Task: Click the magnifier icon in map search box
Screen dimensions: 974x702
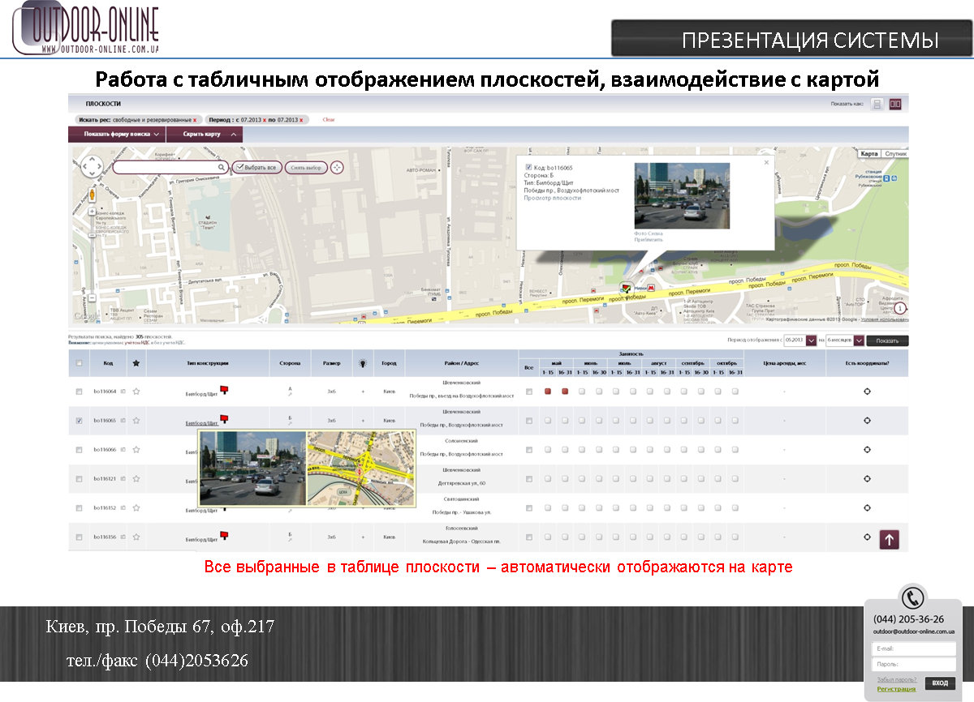Action: pos(221,168)
